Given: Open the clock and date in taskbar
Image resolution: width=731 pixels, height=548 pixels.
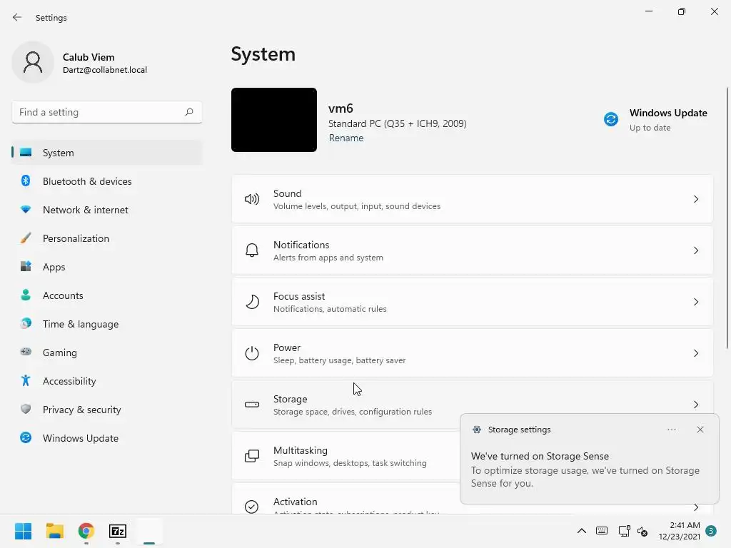Looking at the screenshot, I should (680, 531).
